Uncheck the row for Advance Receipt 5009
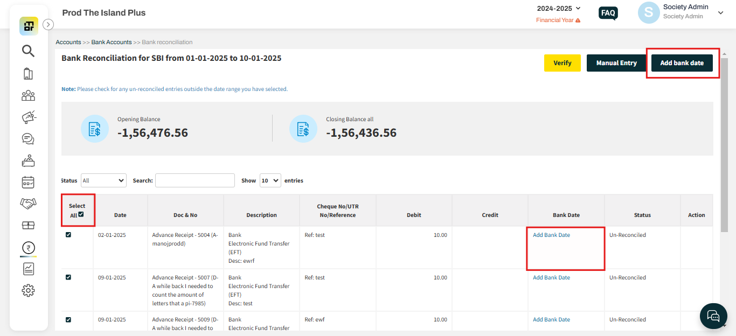Screen dimensions: 736x336 [x=68, y=319]
